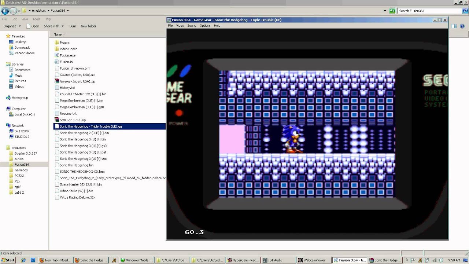This screenshot has width=469, height=264.
Task: Click the search magnifier icon
Action: pyautogui.click(x=465, y=11)
